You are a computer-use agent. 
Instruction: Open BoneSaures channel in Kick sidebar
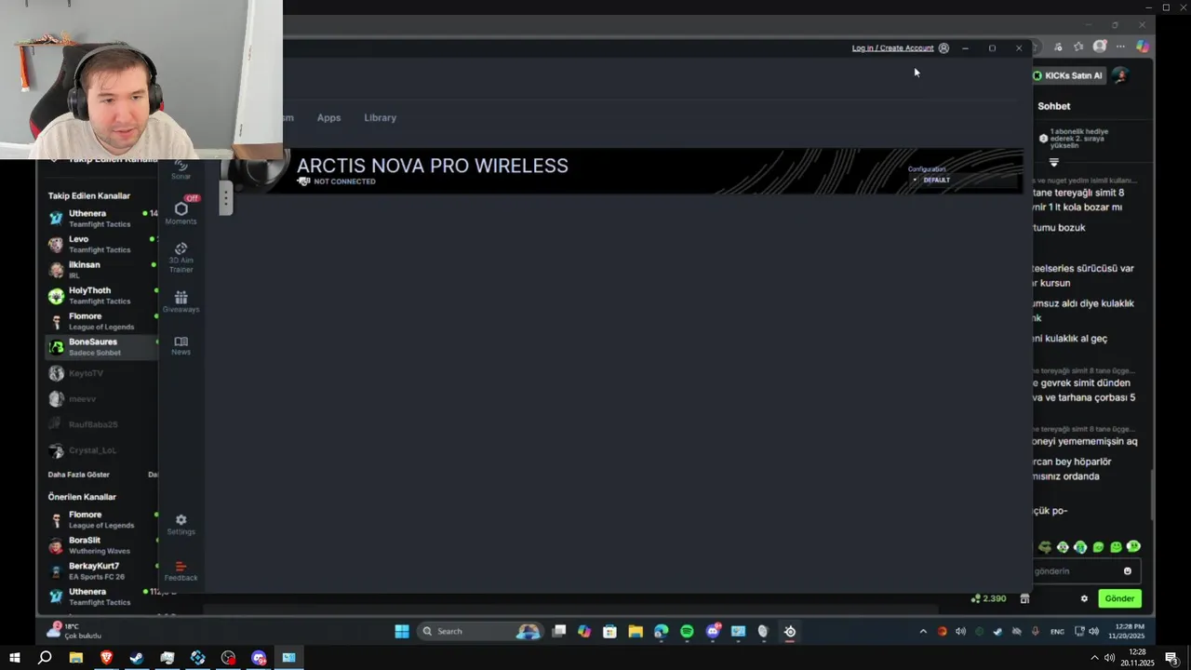[102, 347]
